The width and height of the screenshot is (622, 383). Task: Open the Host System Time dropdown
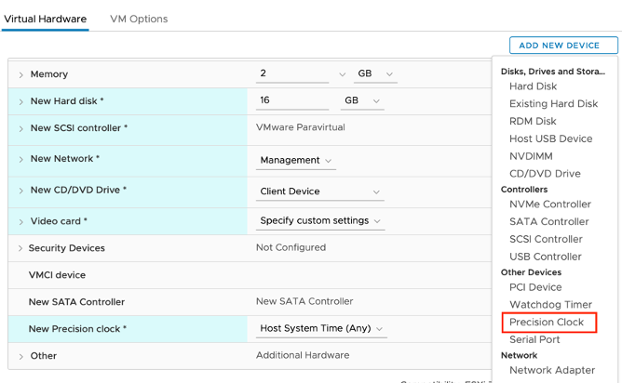click(321, 329)
